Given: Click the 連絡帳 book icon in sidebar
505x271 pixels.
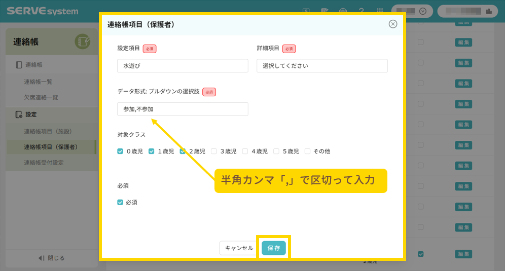Looking at the screenshot, I should (19, 65).
